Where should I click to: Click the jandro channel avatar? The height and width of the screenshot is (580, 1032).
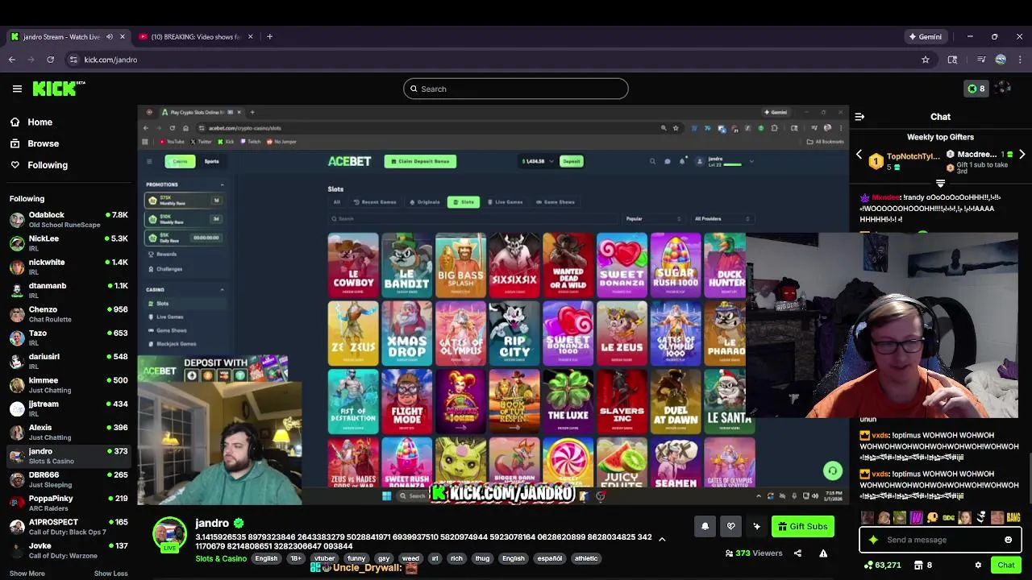click(x=170, y=535)
